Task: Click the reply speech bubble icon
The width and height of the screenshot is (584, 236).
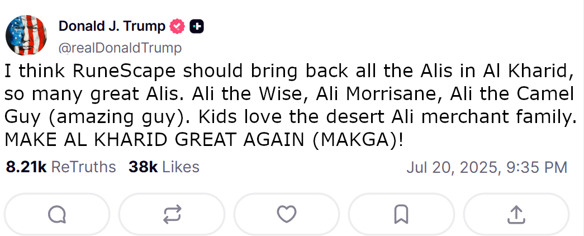Action: click(x=58, y=214)
